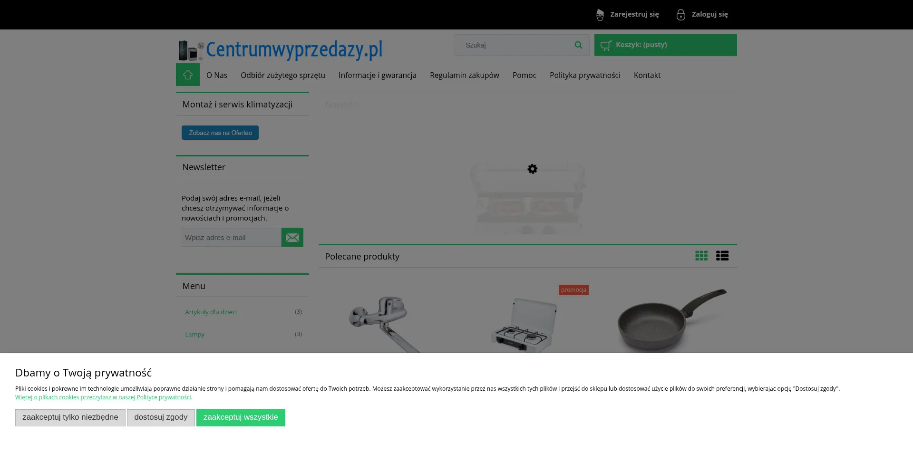Click dostosuj zgody button

tap(161, 418)
